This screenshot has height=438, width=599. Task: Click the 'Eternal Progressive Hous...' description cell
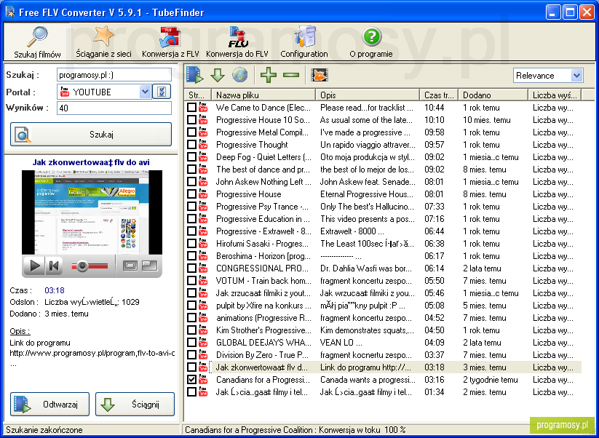(x=367, y=194)
